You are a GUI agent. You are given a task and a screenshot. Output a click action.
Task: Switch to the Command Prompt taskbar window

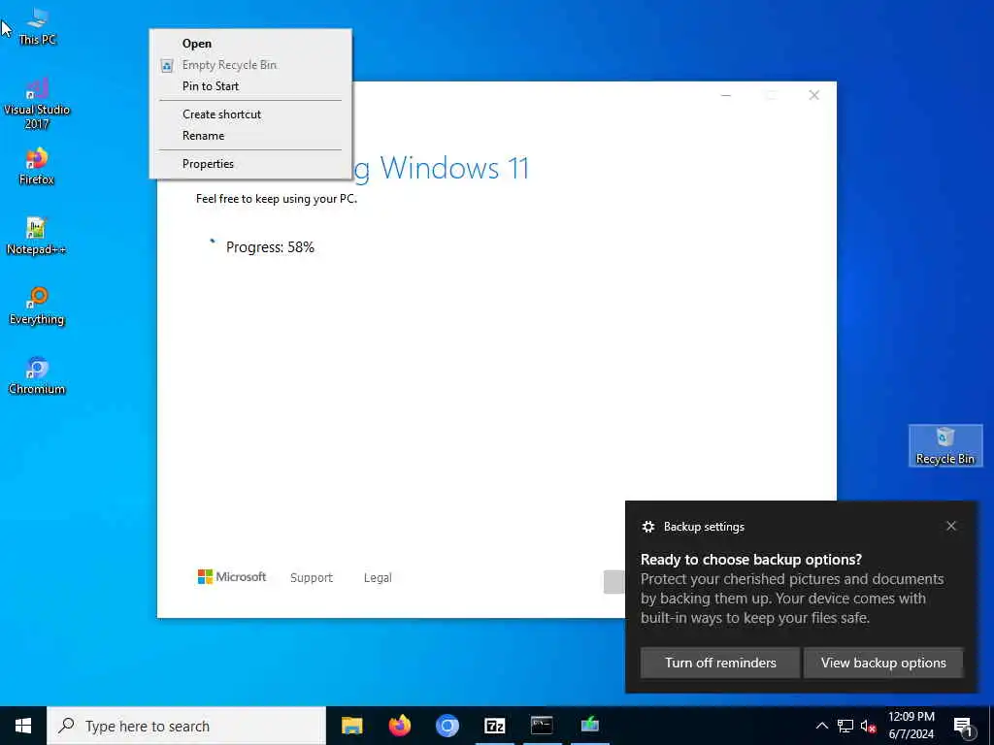[x=542, y=726]
